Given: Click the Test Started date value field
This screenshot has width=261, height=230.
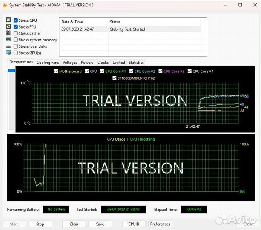Looking at the screenshot, I should 123,210.
